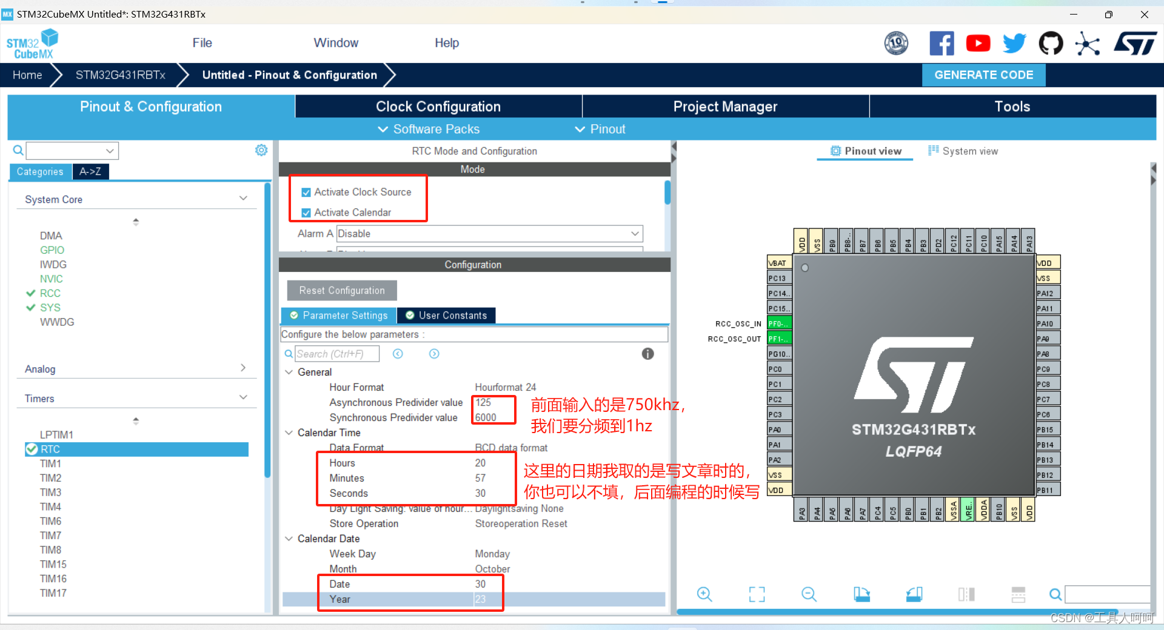Viewport: 1164px width, 630px height.
Task: Collapse the Calendar Time group
Action: click(x=289, y=433)
